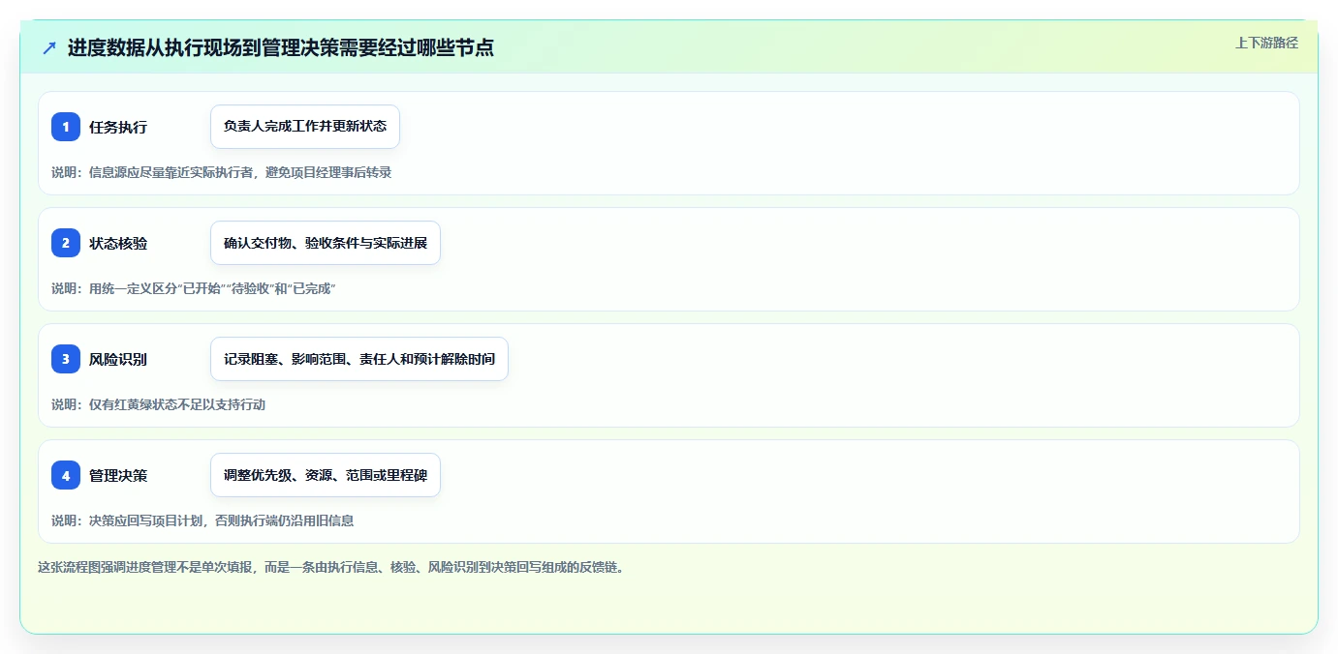Click the note 决策应回写项目计划

coord(143,520)
